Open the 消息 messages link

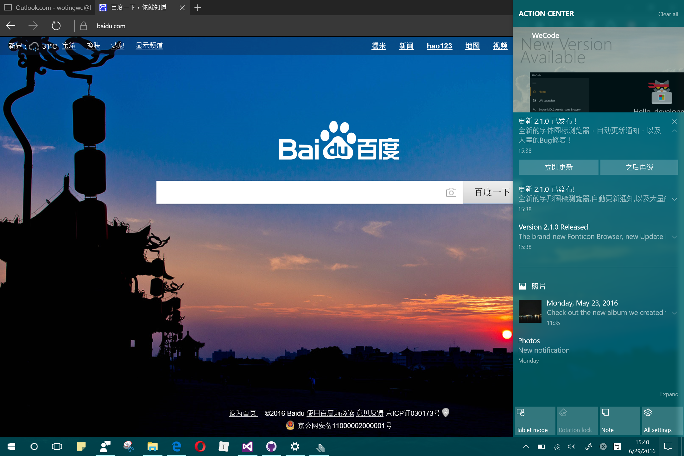pyautogui.click(x=117, y=46)
